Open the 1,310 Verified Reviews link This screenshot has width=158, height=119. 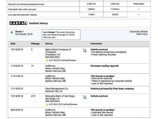click(x=67, y=104)
